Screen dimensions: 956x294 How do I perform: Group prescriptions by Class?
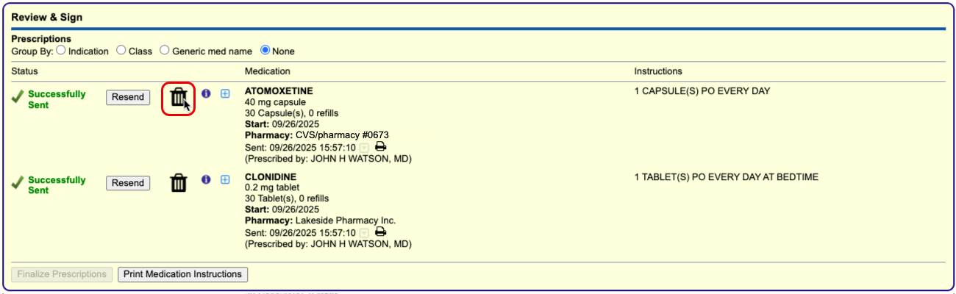coord(121,51)
